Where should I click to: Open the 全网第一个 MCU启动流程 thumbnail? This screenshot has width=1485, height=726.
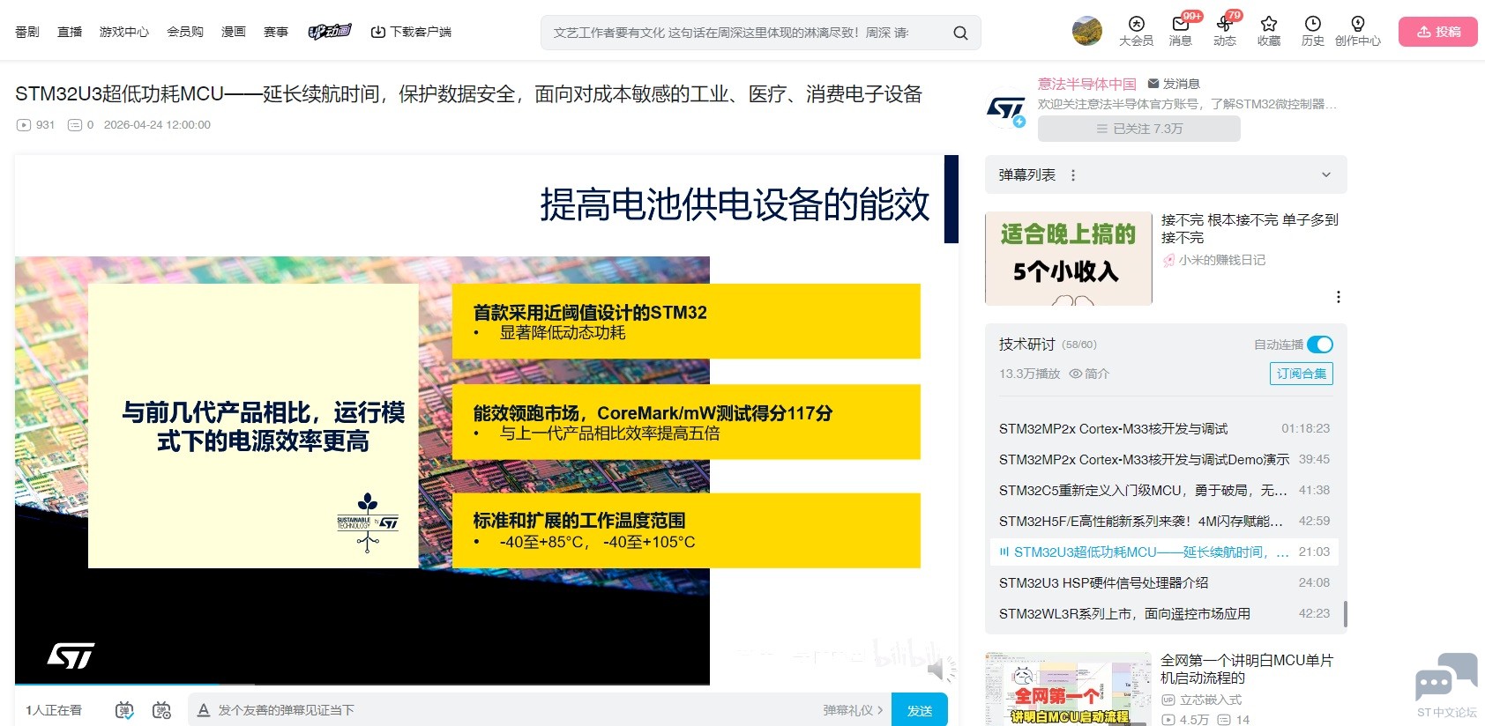(1069, 689)
